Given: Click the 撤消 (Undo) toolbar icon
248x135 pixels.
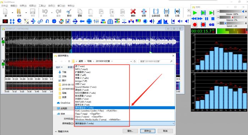Looking at the screenshot, I should [x=45, y=13].
